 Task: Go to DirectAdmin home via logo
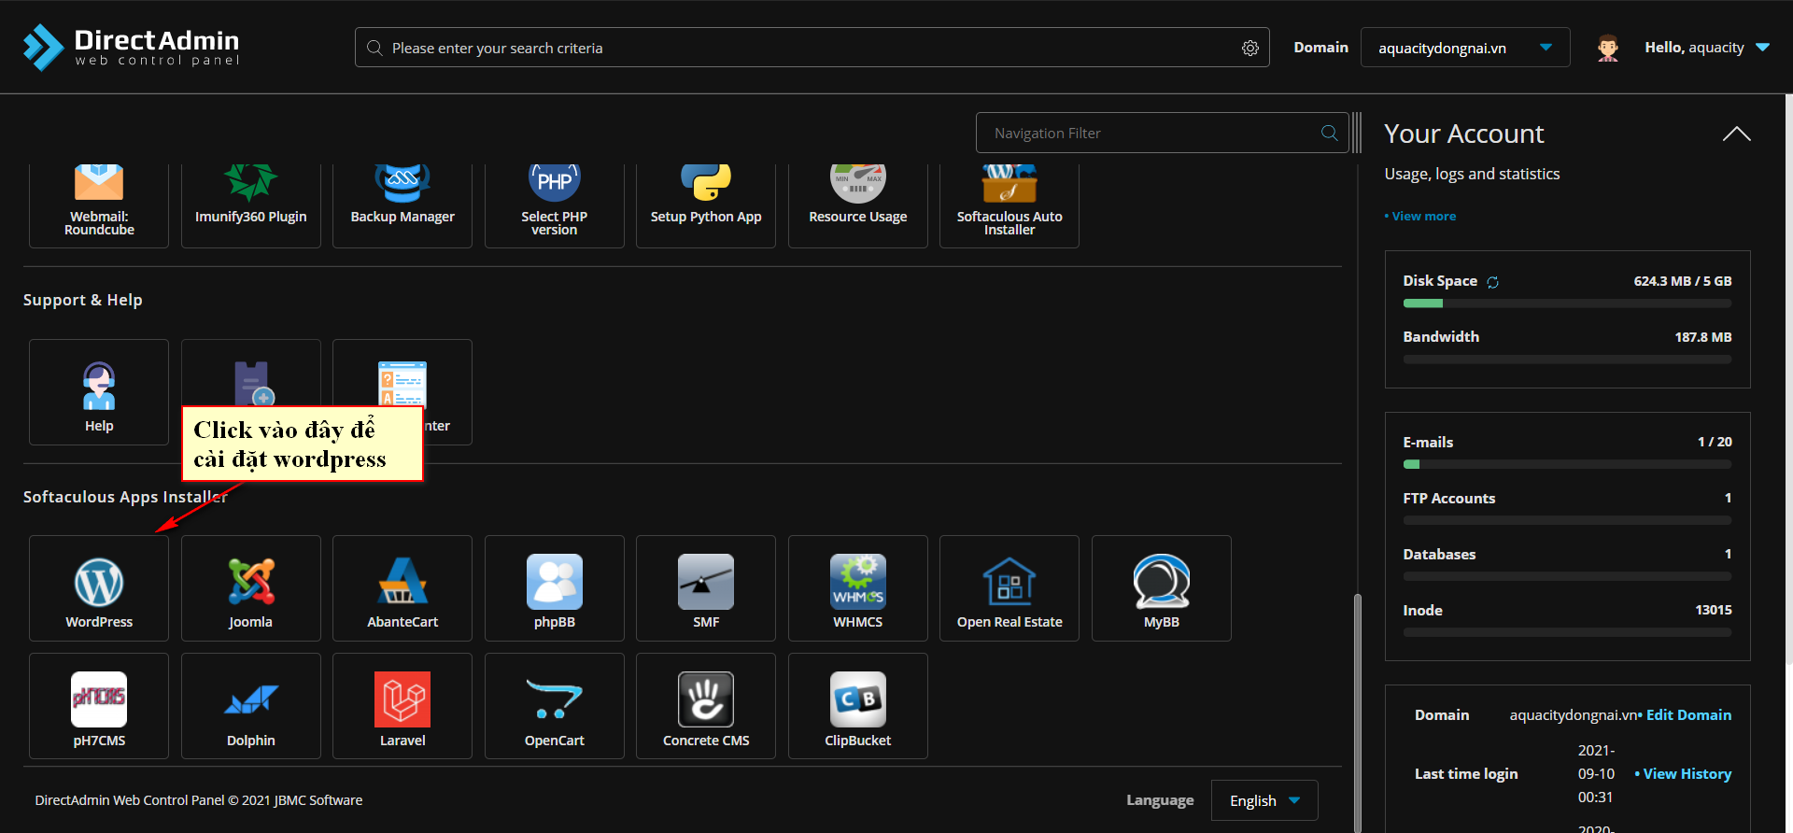click(132, 47)
